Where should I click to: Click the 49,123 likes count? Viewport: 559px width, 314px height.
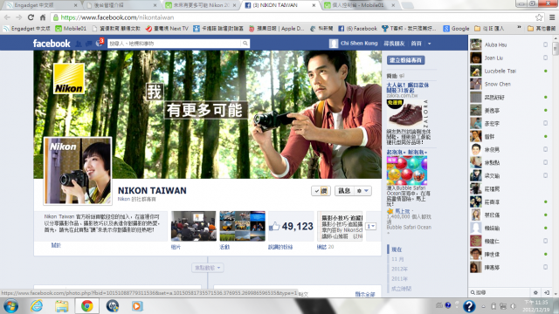coord(297,226)
